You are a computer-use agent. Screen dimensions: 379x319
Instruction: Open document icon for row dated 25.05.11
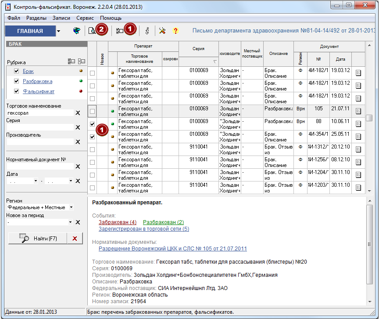coord(358,137)
